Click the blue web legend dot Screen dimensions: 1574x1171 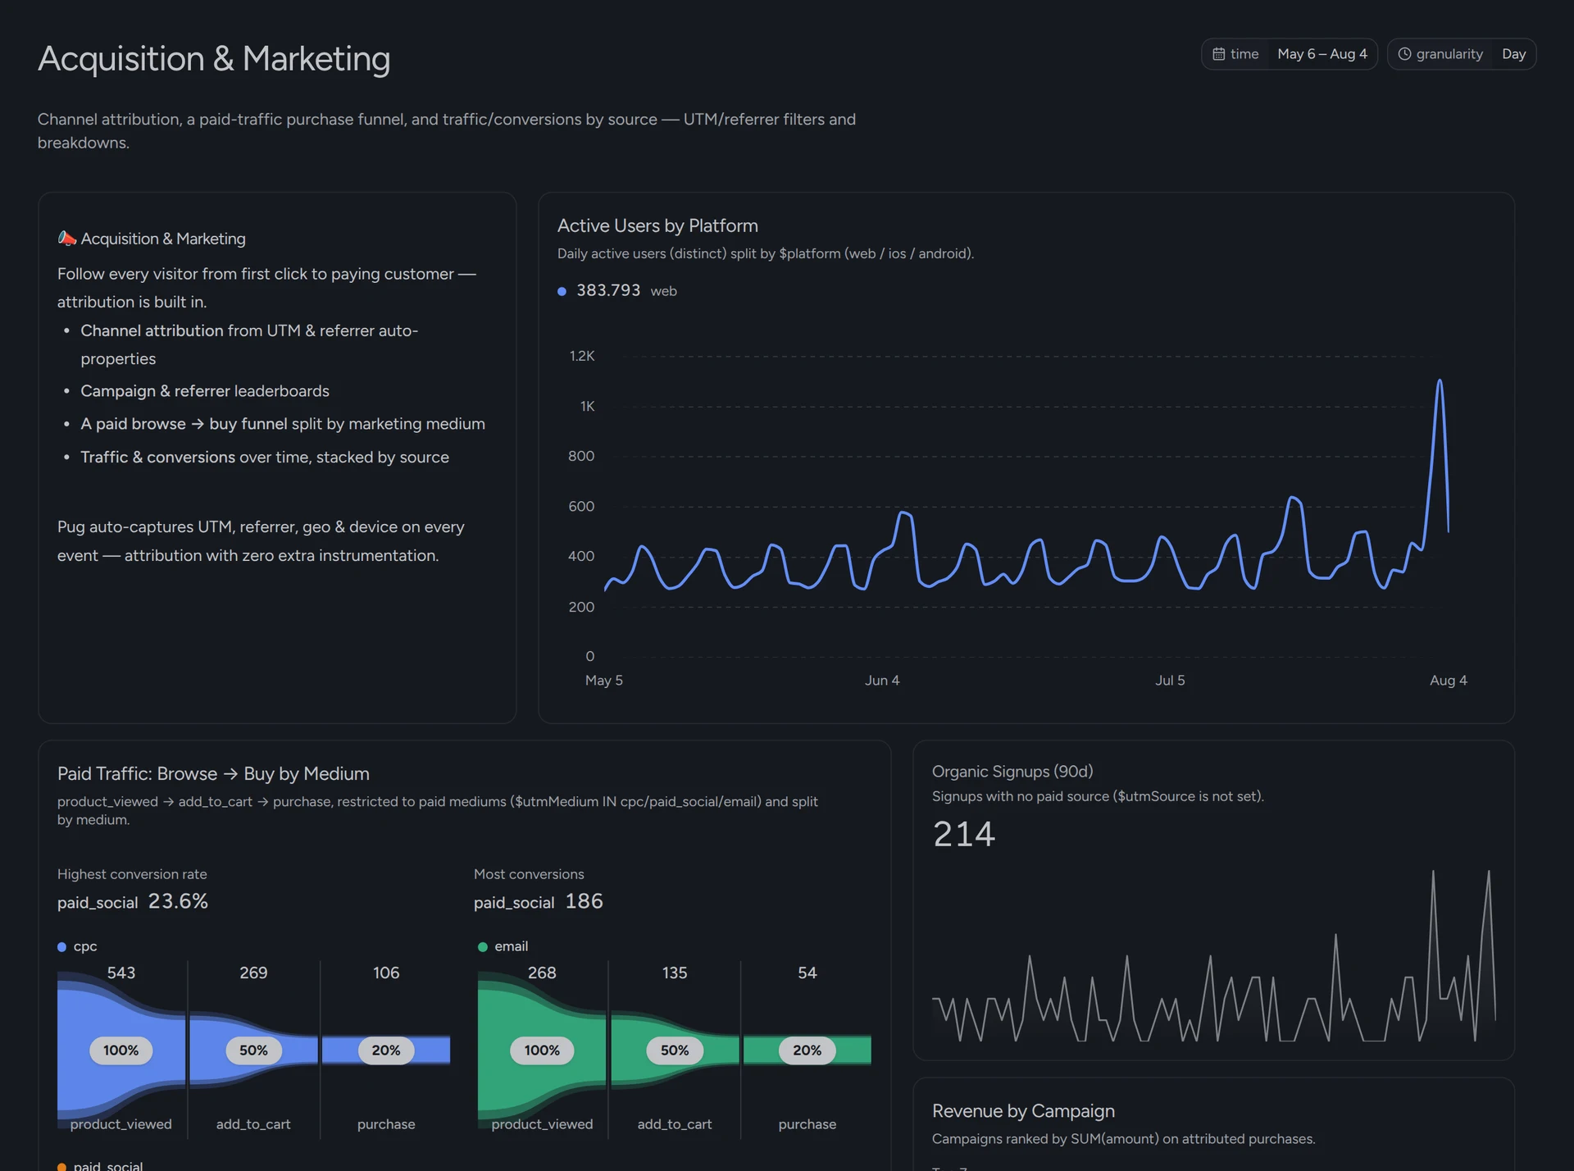click(x=562, y=291)
